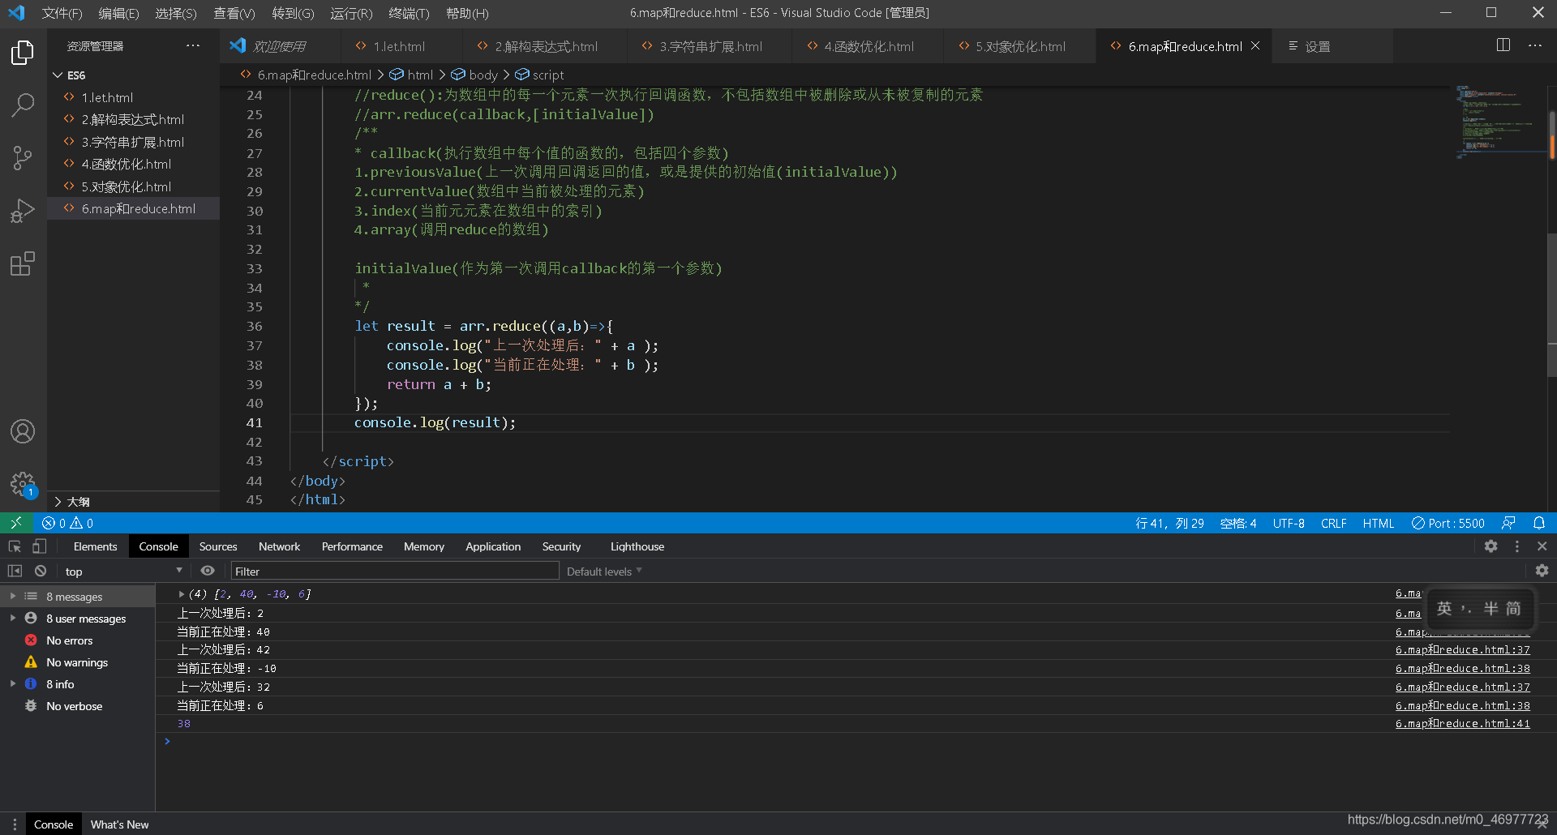Click the feedback icon in status bar
The width and height of the screenshot is (1557, 835).
[1508, 523]
